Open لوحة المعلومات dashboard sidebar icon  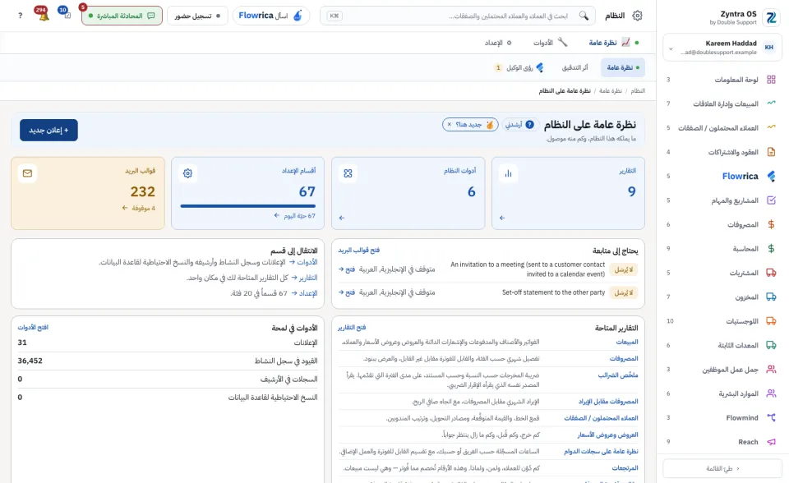(x=771, y=80)
